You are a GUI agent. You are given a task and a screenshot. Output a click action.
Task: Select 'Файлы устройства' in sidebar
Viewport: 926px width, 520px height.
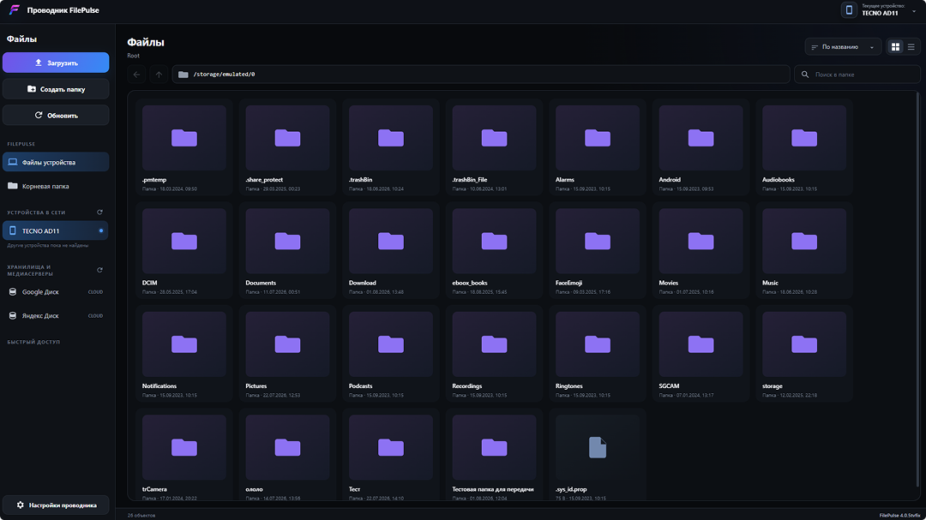point(56,162)
